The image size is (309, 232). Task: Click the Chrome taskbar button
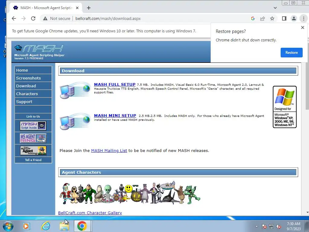(x=82, y=226)
